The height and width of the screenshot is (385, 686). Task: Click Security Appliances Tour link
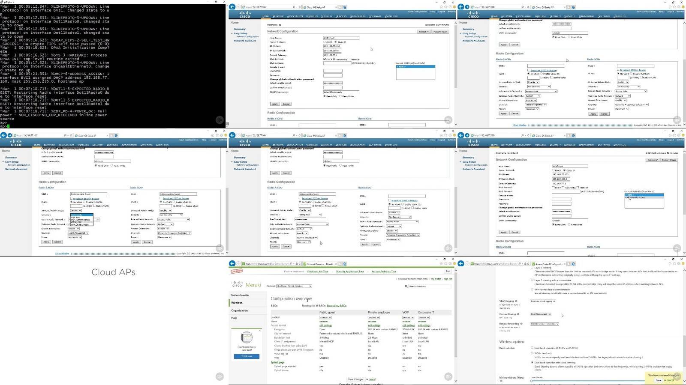pyautogui.click(x=350, y=271)
